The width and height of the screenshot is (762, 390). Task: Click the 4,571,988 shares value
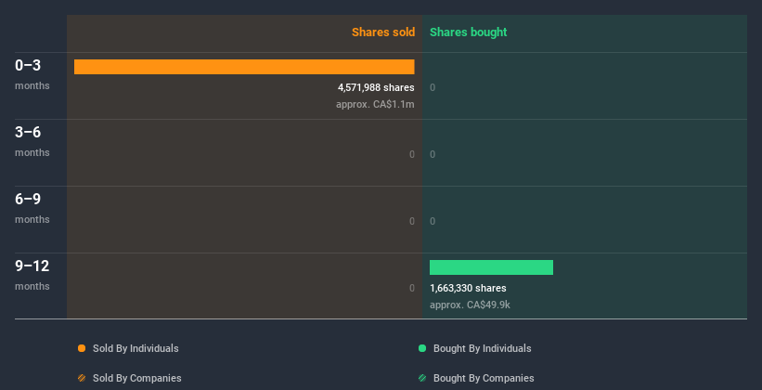click(376, 87)
